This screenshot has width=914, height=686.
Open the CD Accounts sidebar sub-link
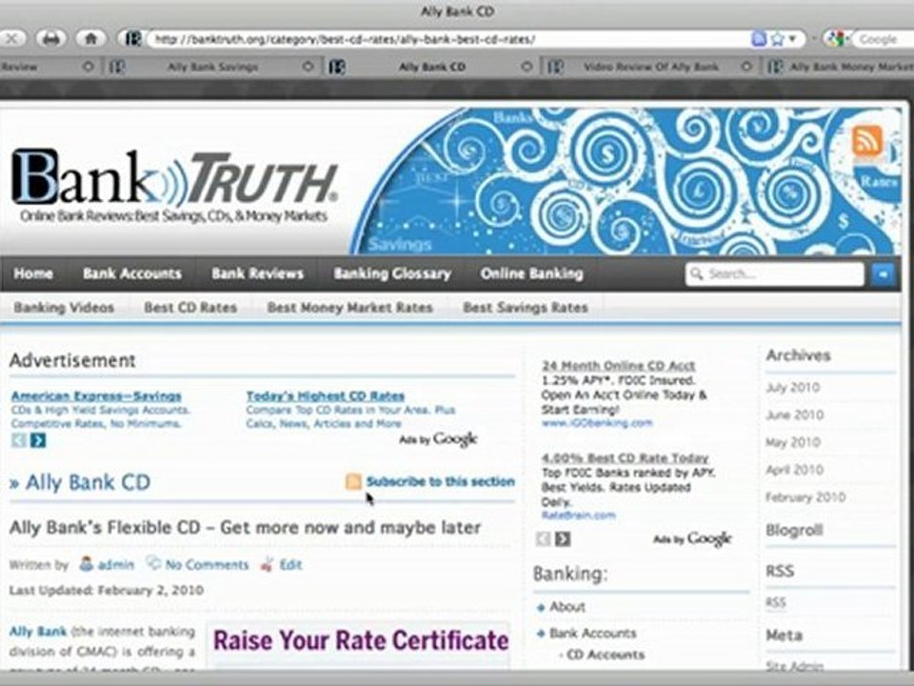pyautogui.click(x=606, y=655)
